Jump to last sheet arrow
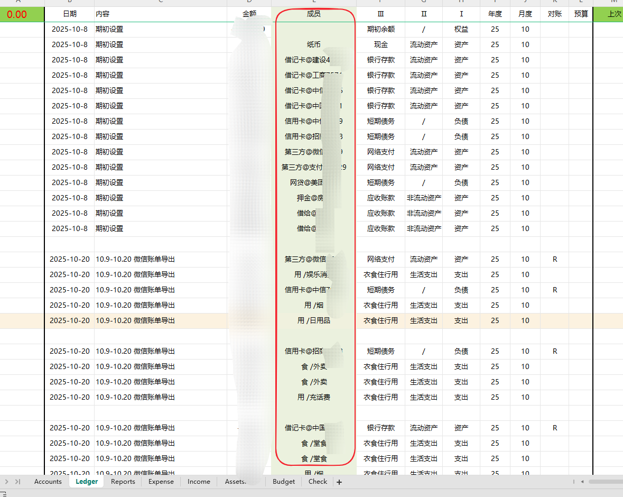 (18, 482)
